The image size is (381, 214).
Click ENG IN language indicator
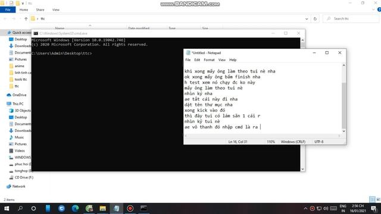pyautogui.click(x=343, y=209)
